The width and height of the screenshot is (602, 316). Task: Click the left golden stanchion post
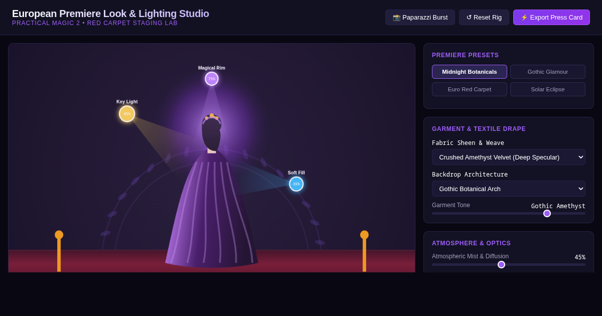pos(59,251)
